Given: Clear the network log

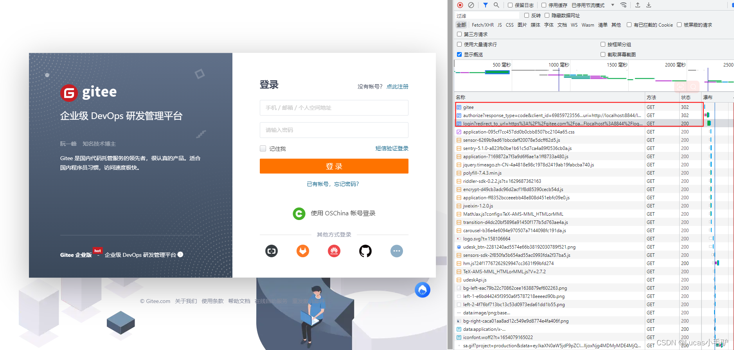Looking at the screenshot, I should 471,5.
